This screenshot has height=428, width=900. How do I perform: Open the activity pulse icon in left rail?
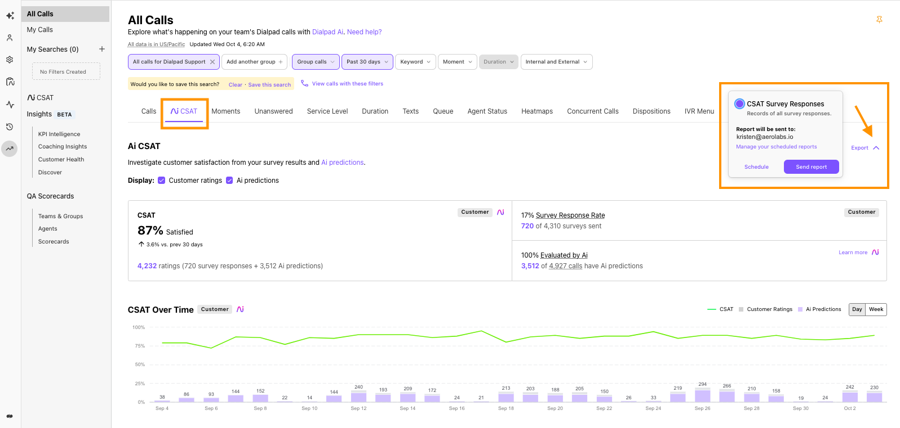[x=10, y=105]
